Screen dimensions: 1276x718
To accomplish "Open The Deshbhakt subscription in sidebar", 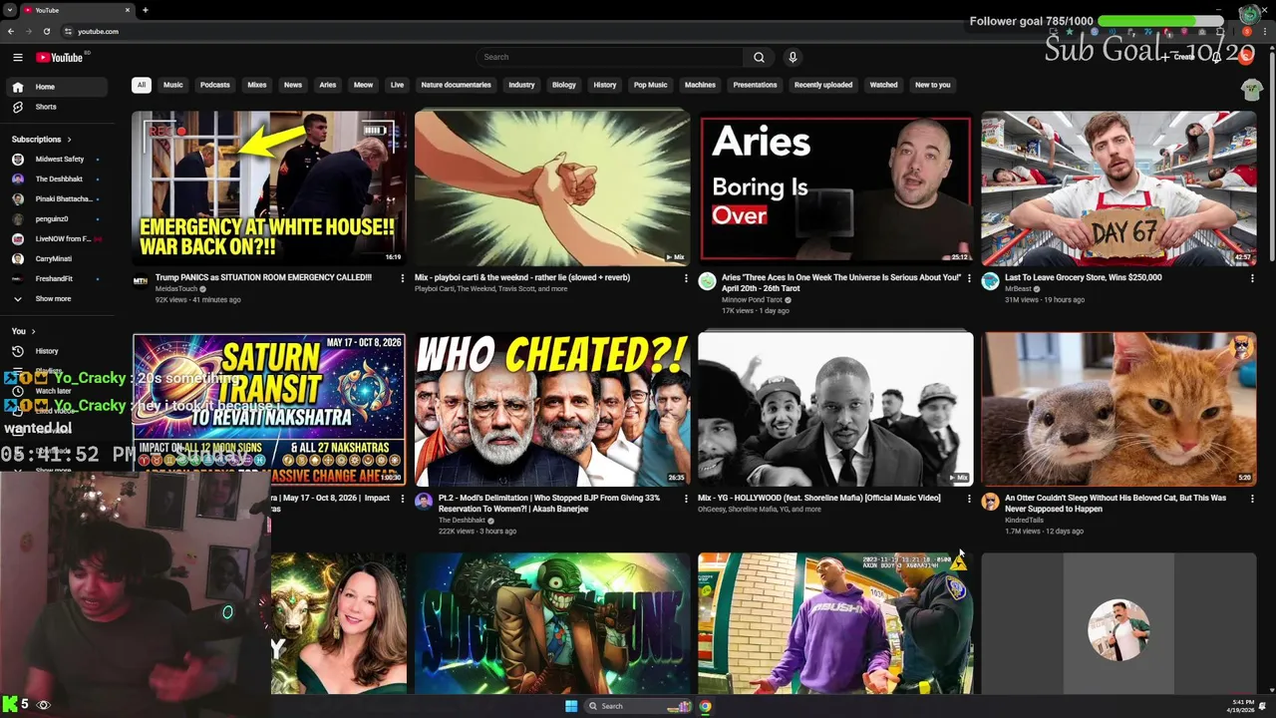I will (x=57, y=179).
